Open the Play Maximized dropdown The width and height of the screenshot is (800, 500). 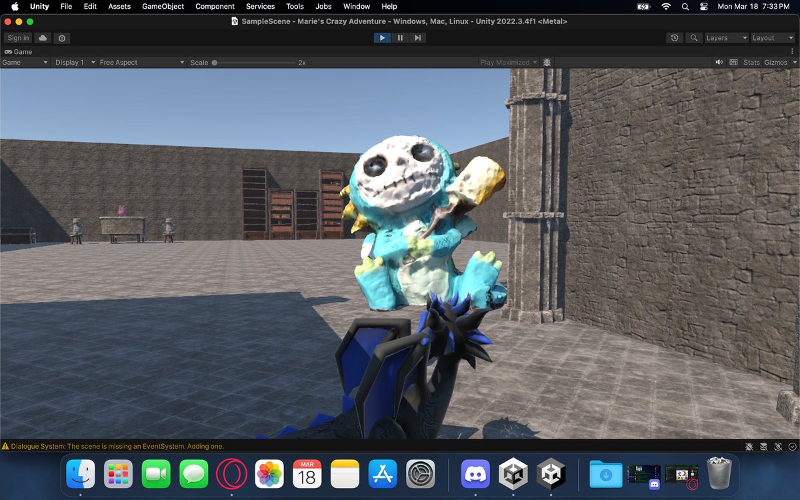click(509, 62)
